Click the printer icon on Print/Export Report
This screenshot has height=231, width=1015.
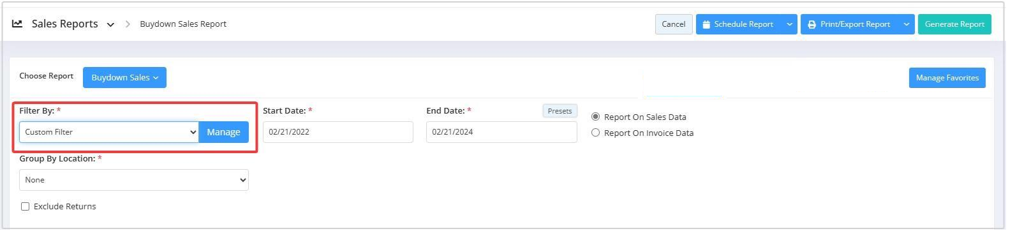pos(811,25)
